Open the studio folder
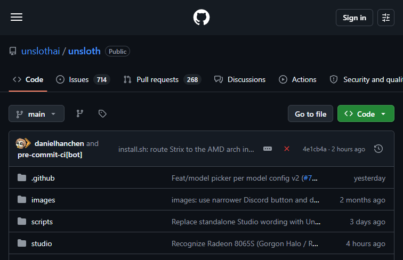403x260 pixels. click(x=42, y=243)
